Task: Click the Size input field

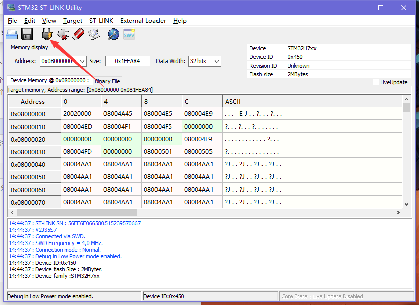Action: pos(127,61)
